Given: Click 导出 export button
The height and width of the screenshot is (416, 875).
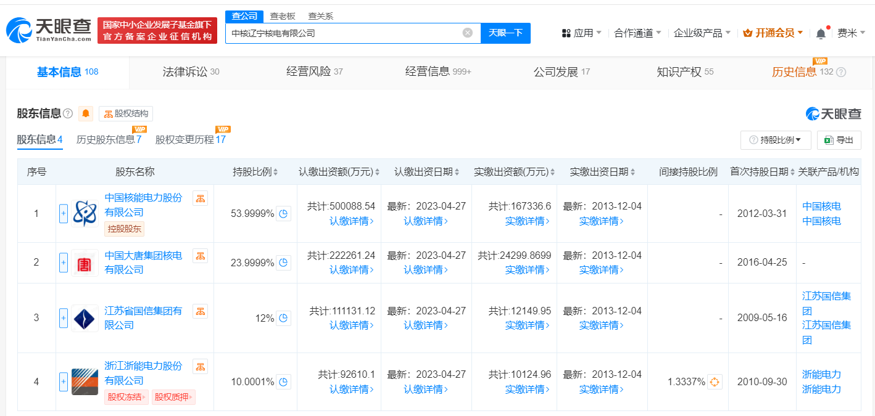Looking at the screenshot, I should pos(839,140).
